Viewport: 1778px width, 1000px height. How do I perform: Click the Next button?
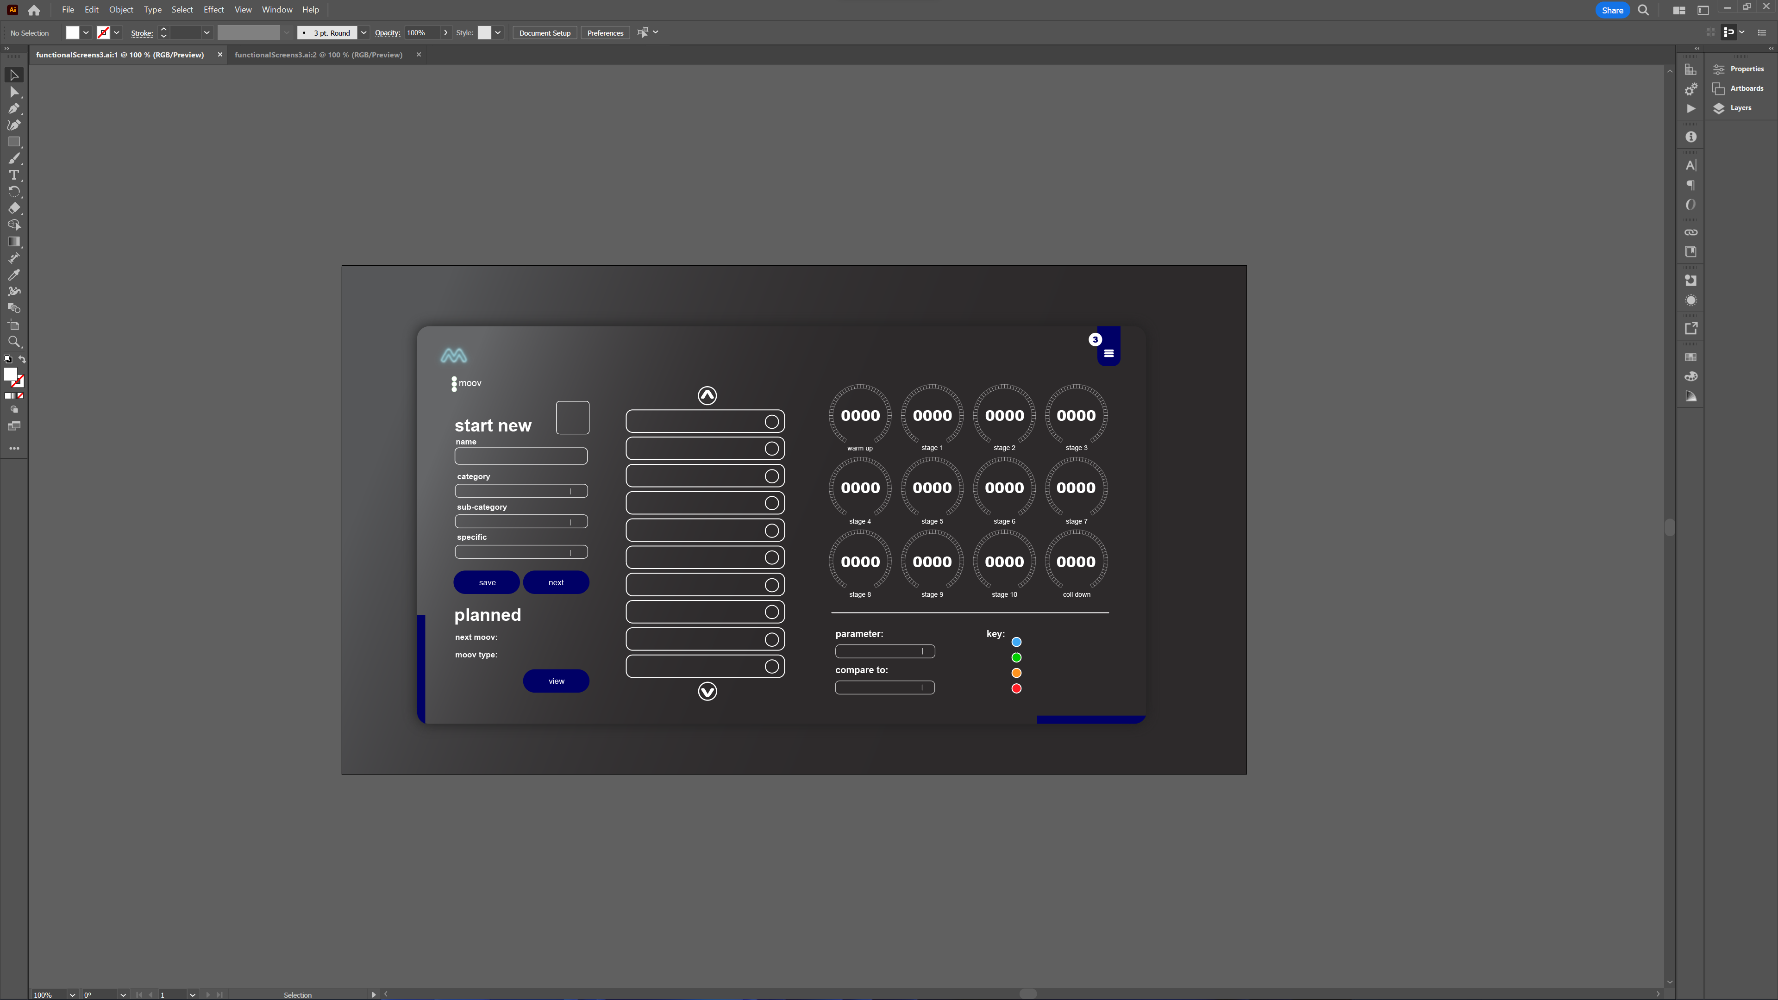[x=557, y=581]
